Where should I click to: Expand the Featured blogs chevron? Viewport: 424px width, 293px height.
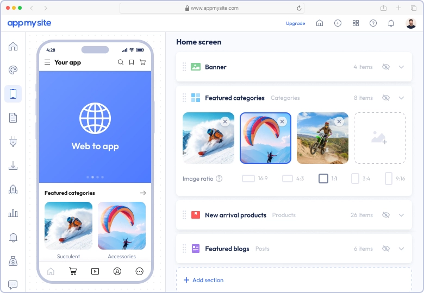point(401,249)
